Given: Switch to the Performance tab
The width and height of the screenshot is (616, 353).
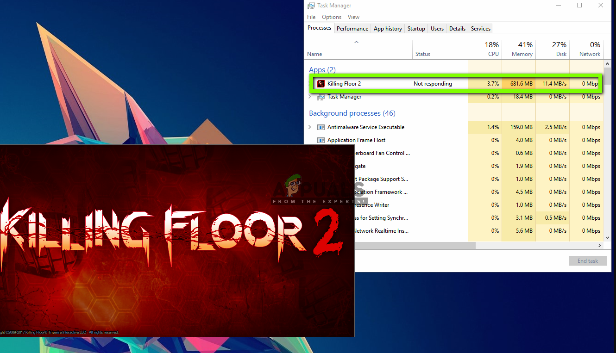Looking at the screenshot, I should pos(352,29).
